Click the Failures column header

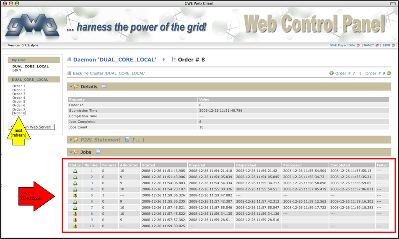click(109, 165)
